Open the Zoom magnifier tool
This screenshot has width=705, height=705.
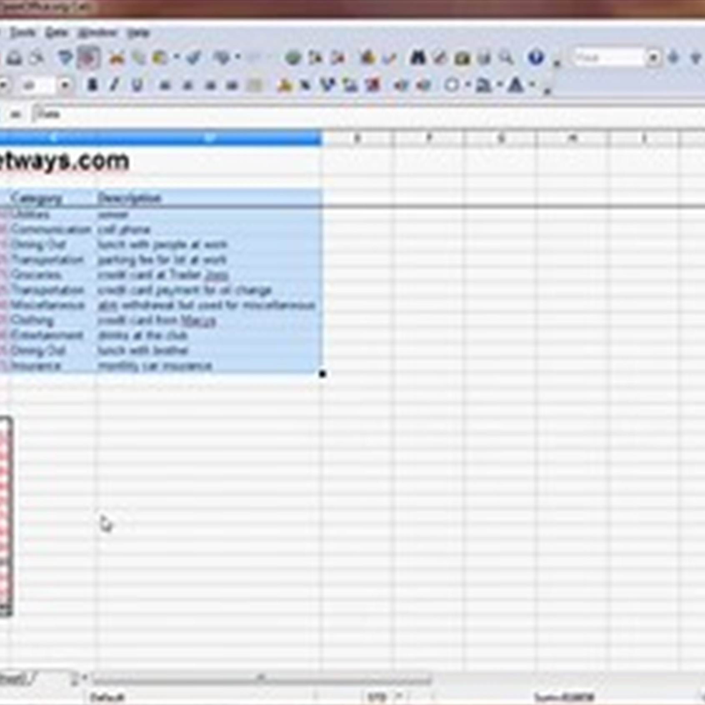507,58
